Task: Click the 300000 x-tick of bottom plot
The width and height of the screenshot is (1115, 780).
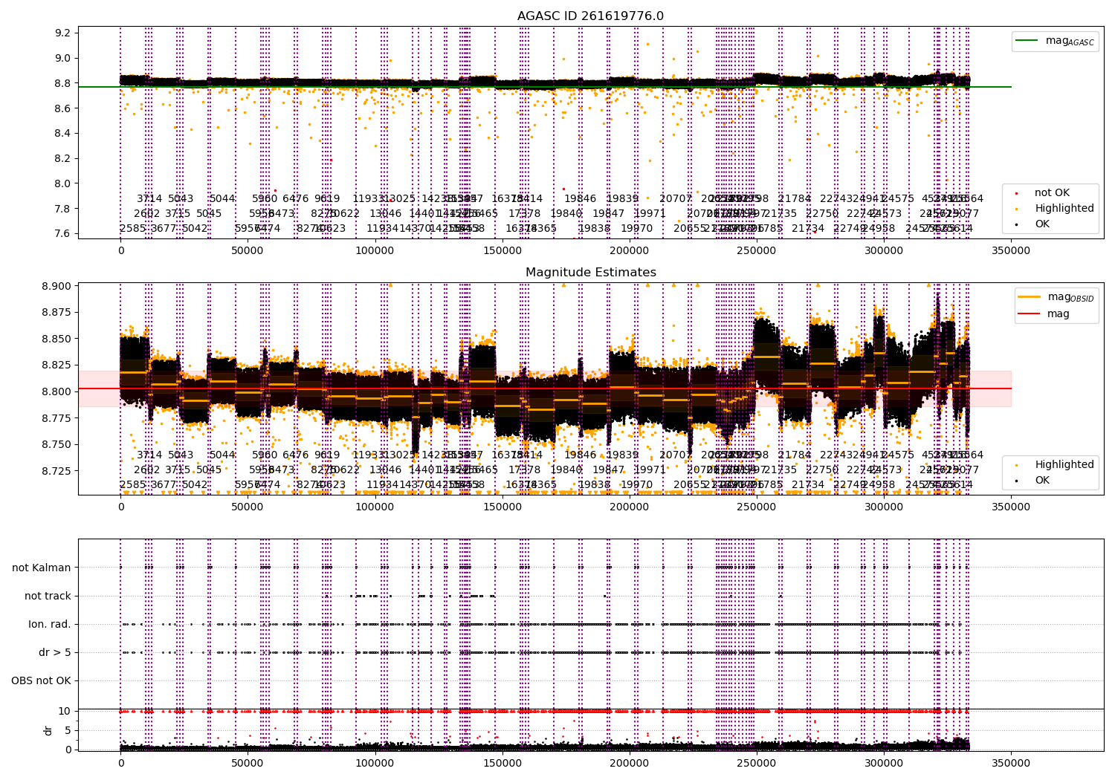Action: tap(884, 763)
